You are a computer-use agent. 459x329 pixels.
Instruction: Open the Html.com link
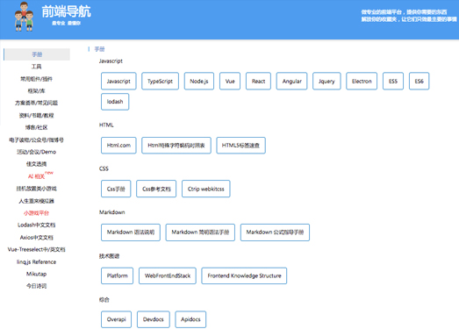[x=118, y=145]
